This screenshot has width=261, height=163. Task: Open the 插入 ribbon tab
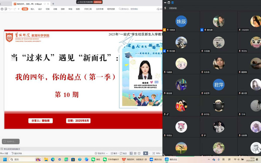[x=32, y=9]
